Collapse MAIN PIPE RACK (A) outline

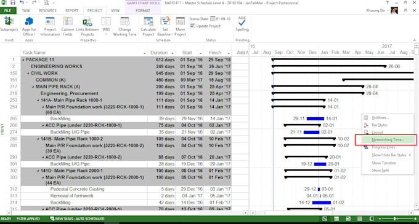coord(33,87)
